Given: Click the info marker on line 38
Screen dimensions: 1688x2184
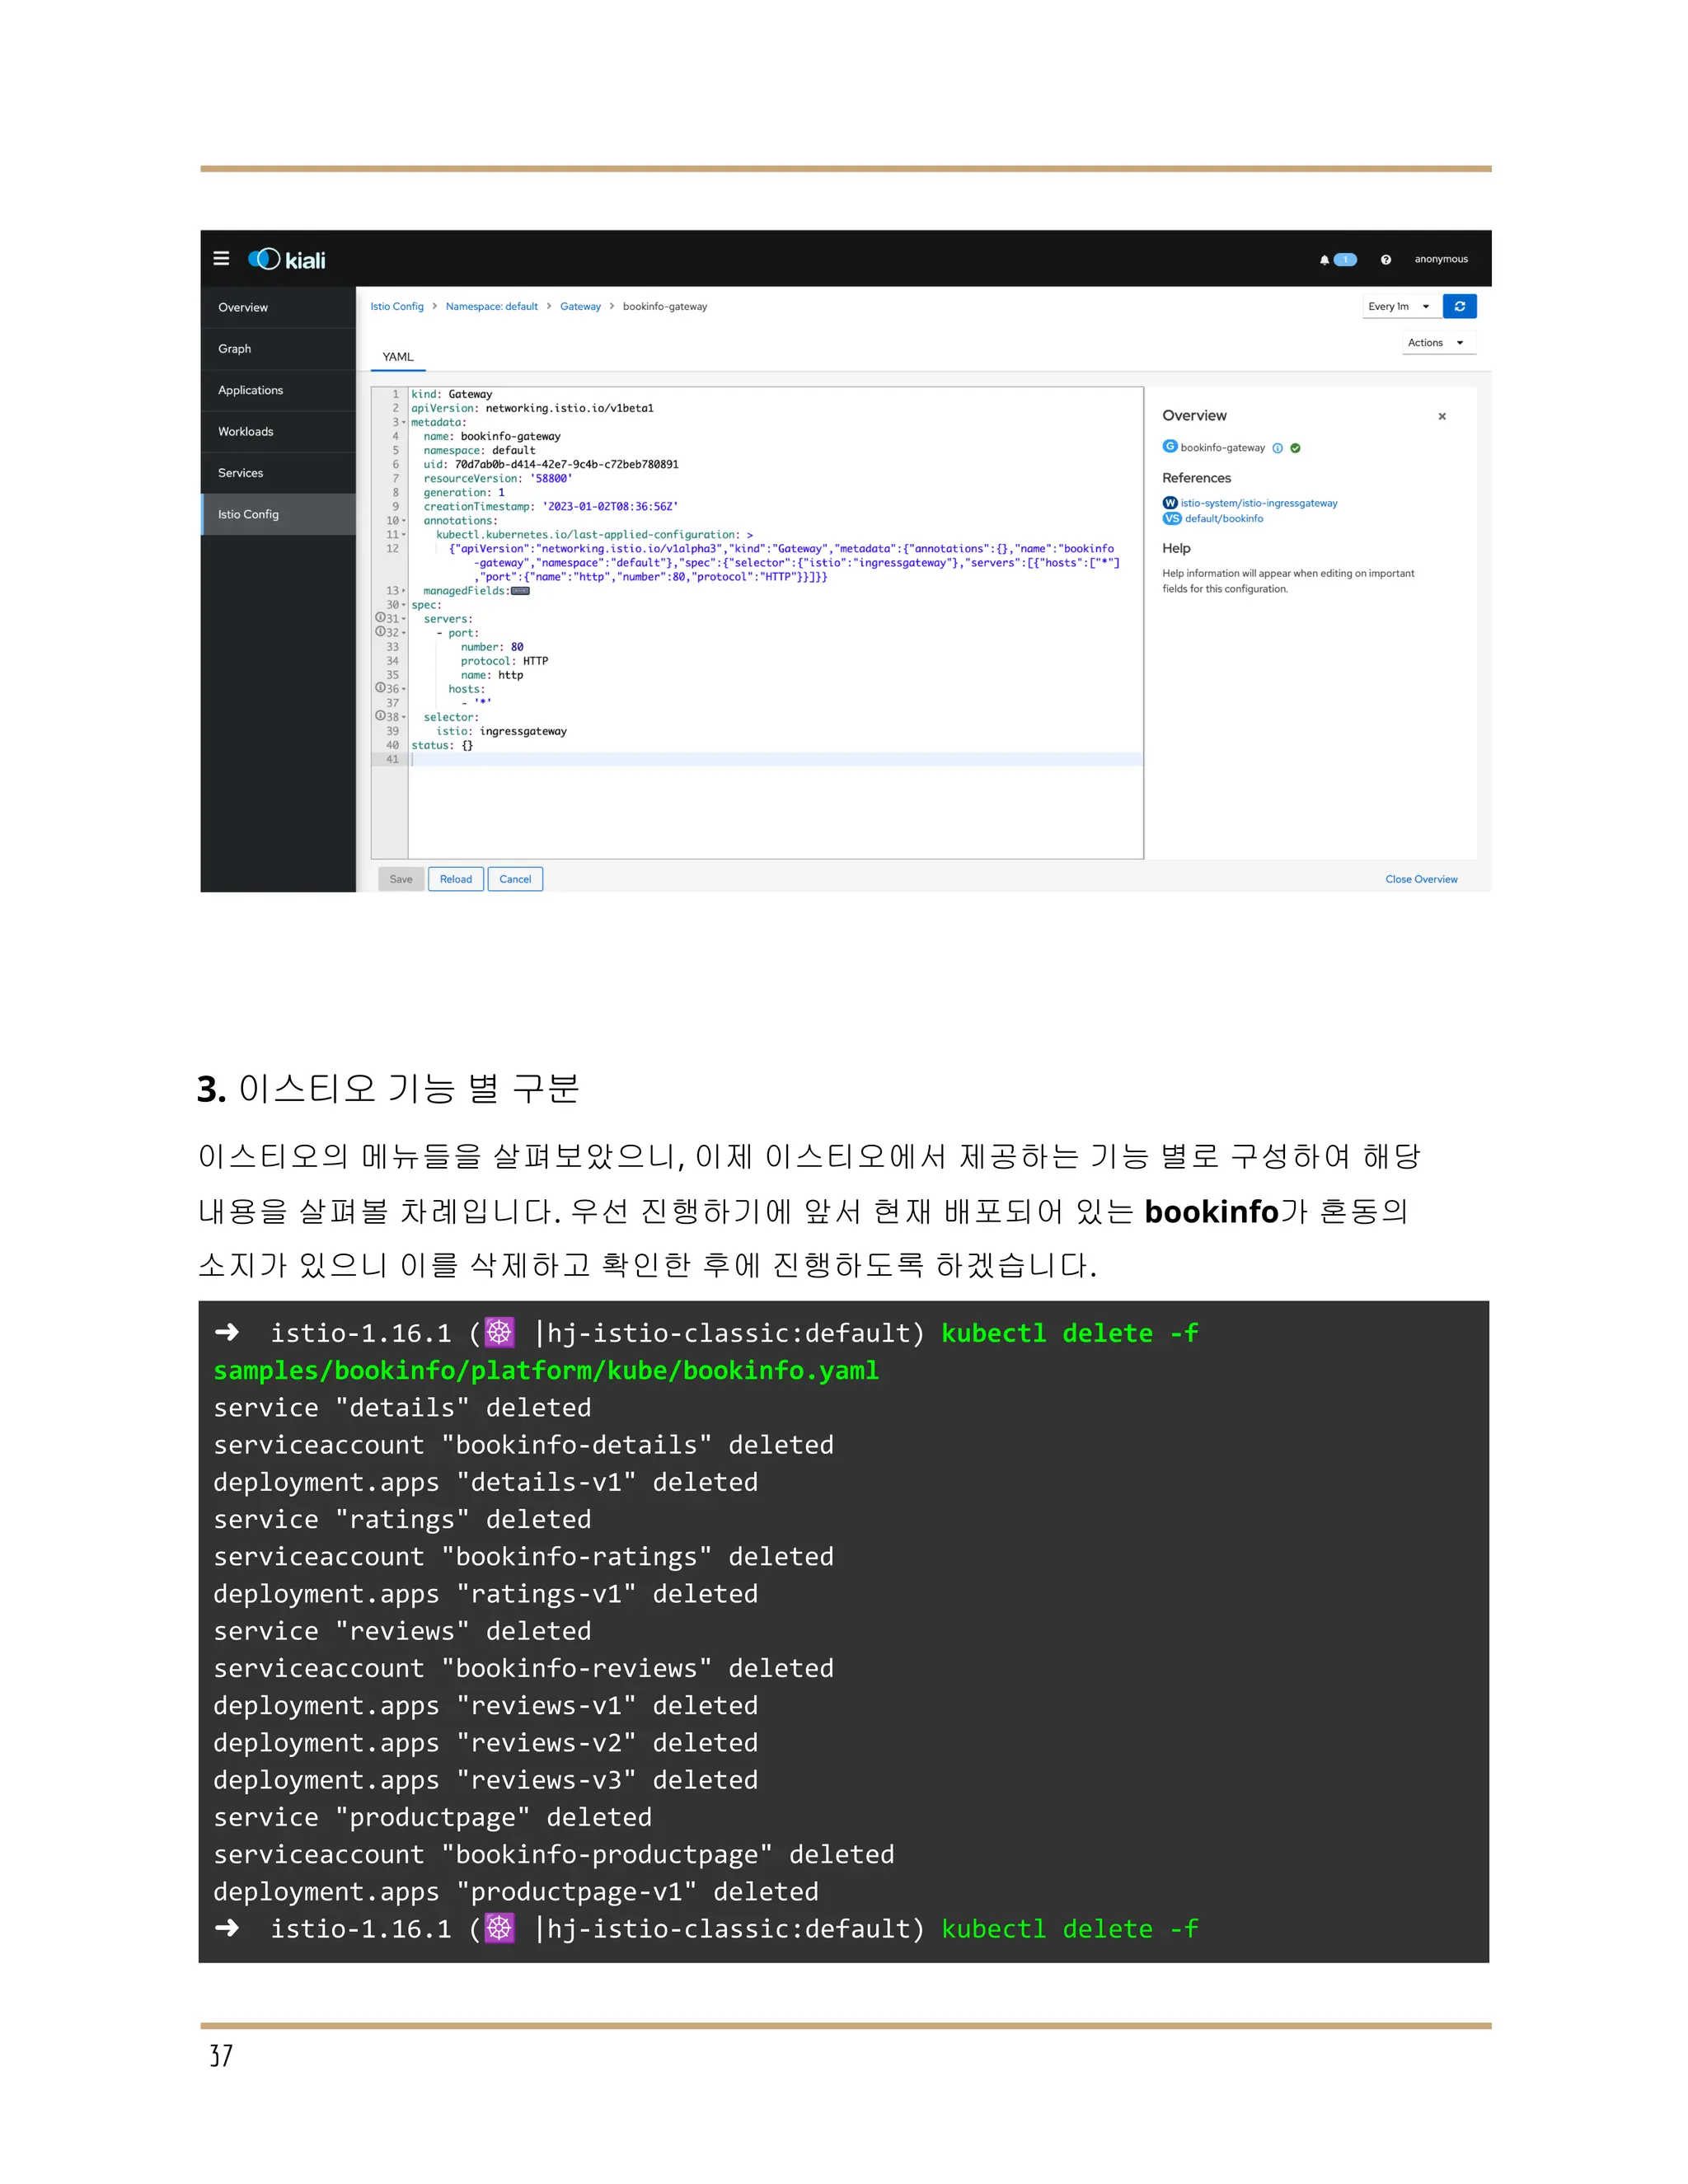Looking at the screenshot, I should (x=380, y=716).
